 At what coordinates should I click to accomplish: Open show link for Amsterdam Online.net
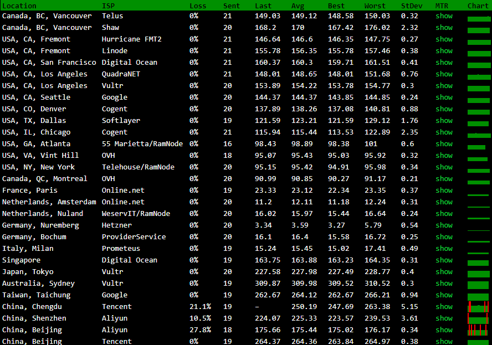pyautogui.click(x=444, y=202)
